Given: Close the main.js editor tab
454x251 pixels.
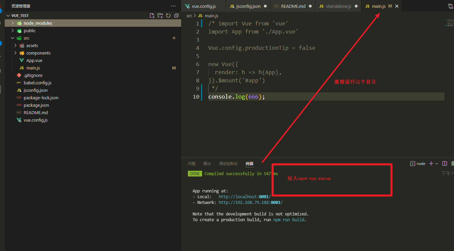Looking at the screenshot, I should (x=397, y=6).
